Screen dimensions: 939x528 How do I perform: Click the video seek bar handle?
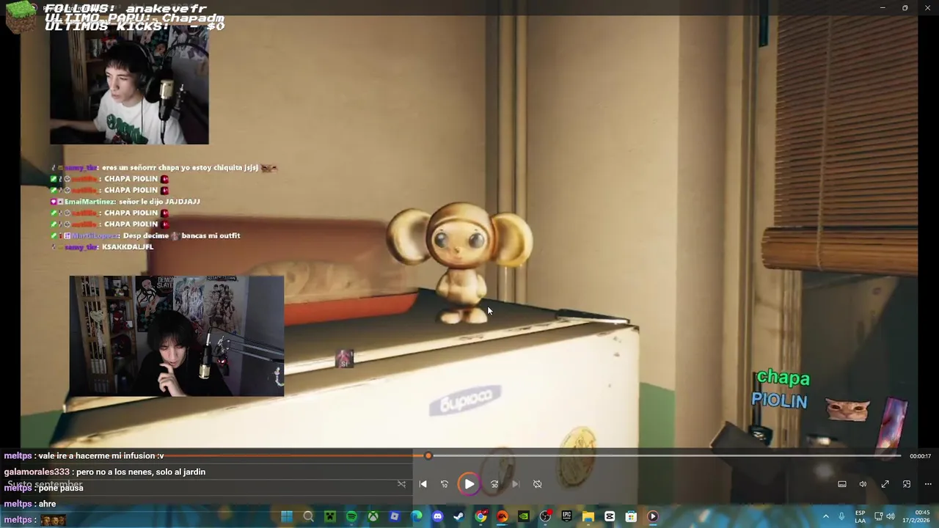point(428,456)
